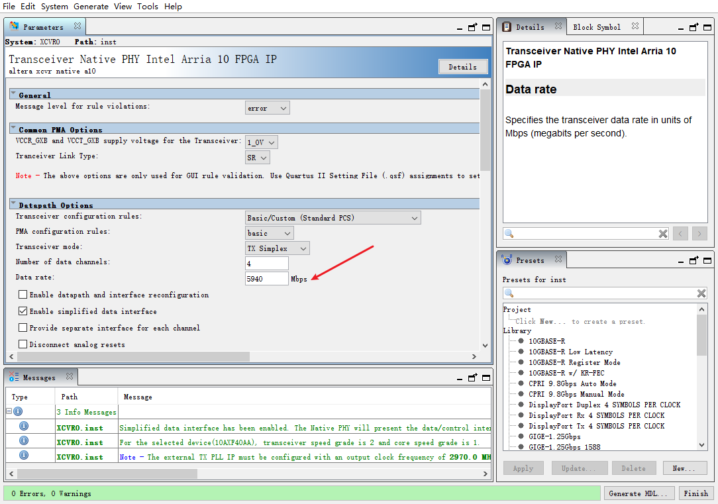Viewport: 718px width, 504px height.
Task: Click the Apply preset button
Action: 523,468
